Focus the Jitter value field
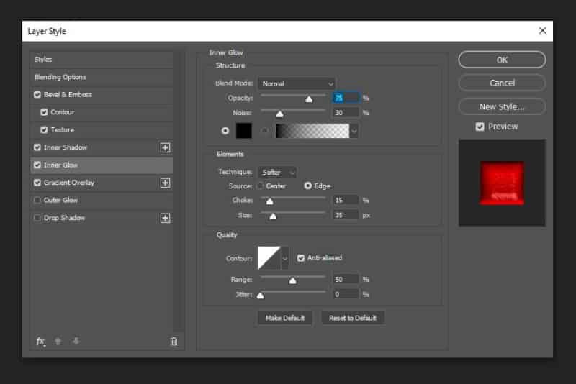 coord(346,295)
